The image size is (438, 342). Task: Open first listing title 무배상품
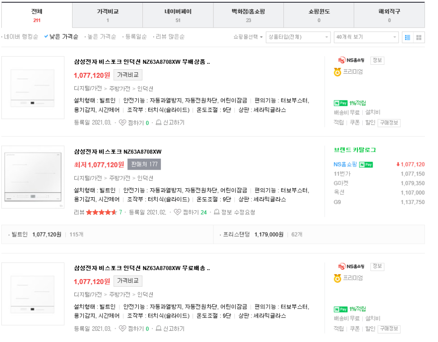(142, 62)
